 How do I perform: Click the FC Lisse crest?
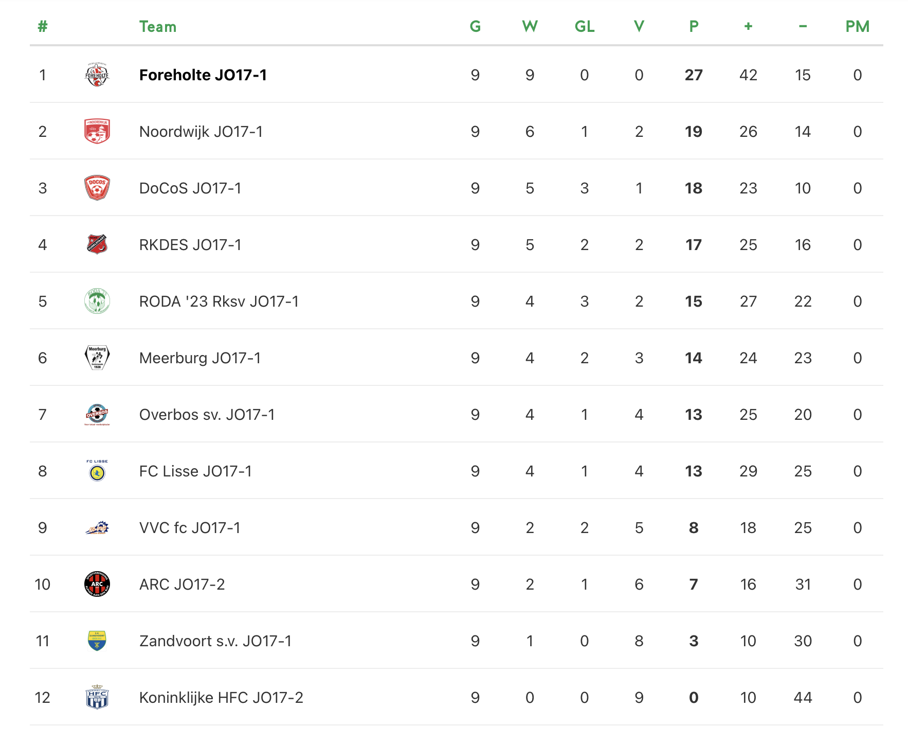click(x=97, y=471)
